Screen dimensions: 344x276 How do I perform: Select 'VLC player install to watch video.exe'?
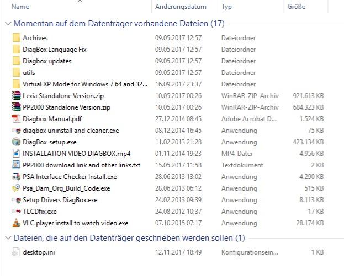tap(76, 223)
